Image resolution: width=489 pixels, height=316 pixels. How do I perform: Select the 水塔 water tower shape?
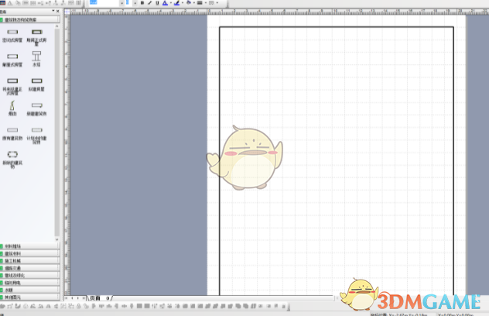[x=36, y=58]
